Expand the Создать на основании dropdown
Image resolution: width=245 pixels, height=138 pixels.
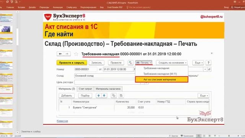point(172,63)
